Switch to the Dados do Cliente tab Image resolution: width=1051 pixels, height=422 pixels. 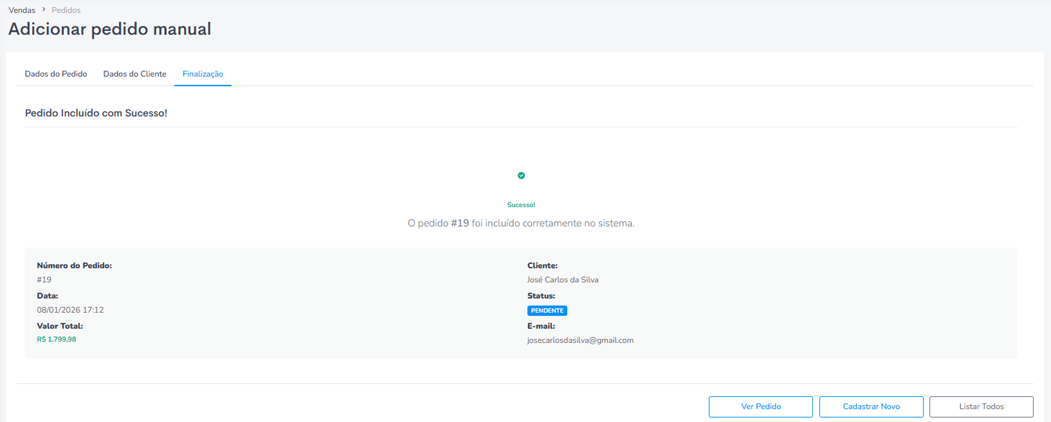135,74
